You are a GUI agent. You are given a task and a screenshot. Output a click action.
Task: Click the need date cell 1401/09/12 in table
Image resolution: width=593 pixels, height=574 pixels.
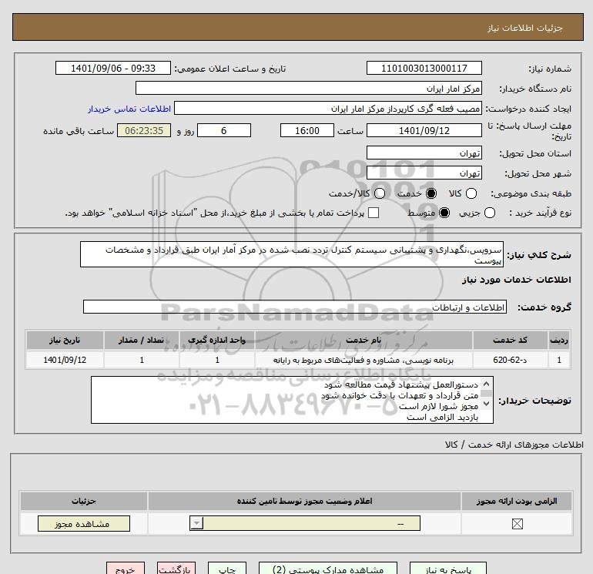pos(65,360)
